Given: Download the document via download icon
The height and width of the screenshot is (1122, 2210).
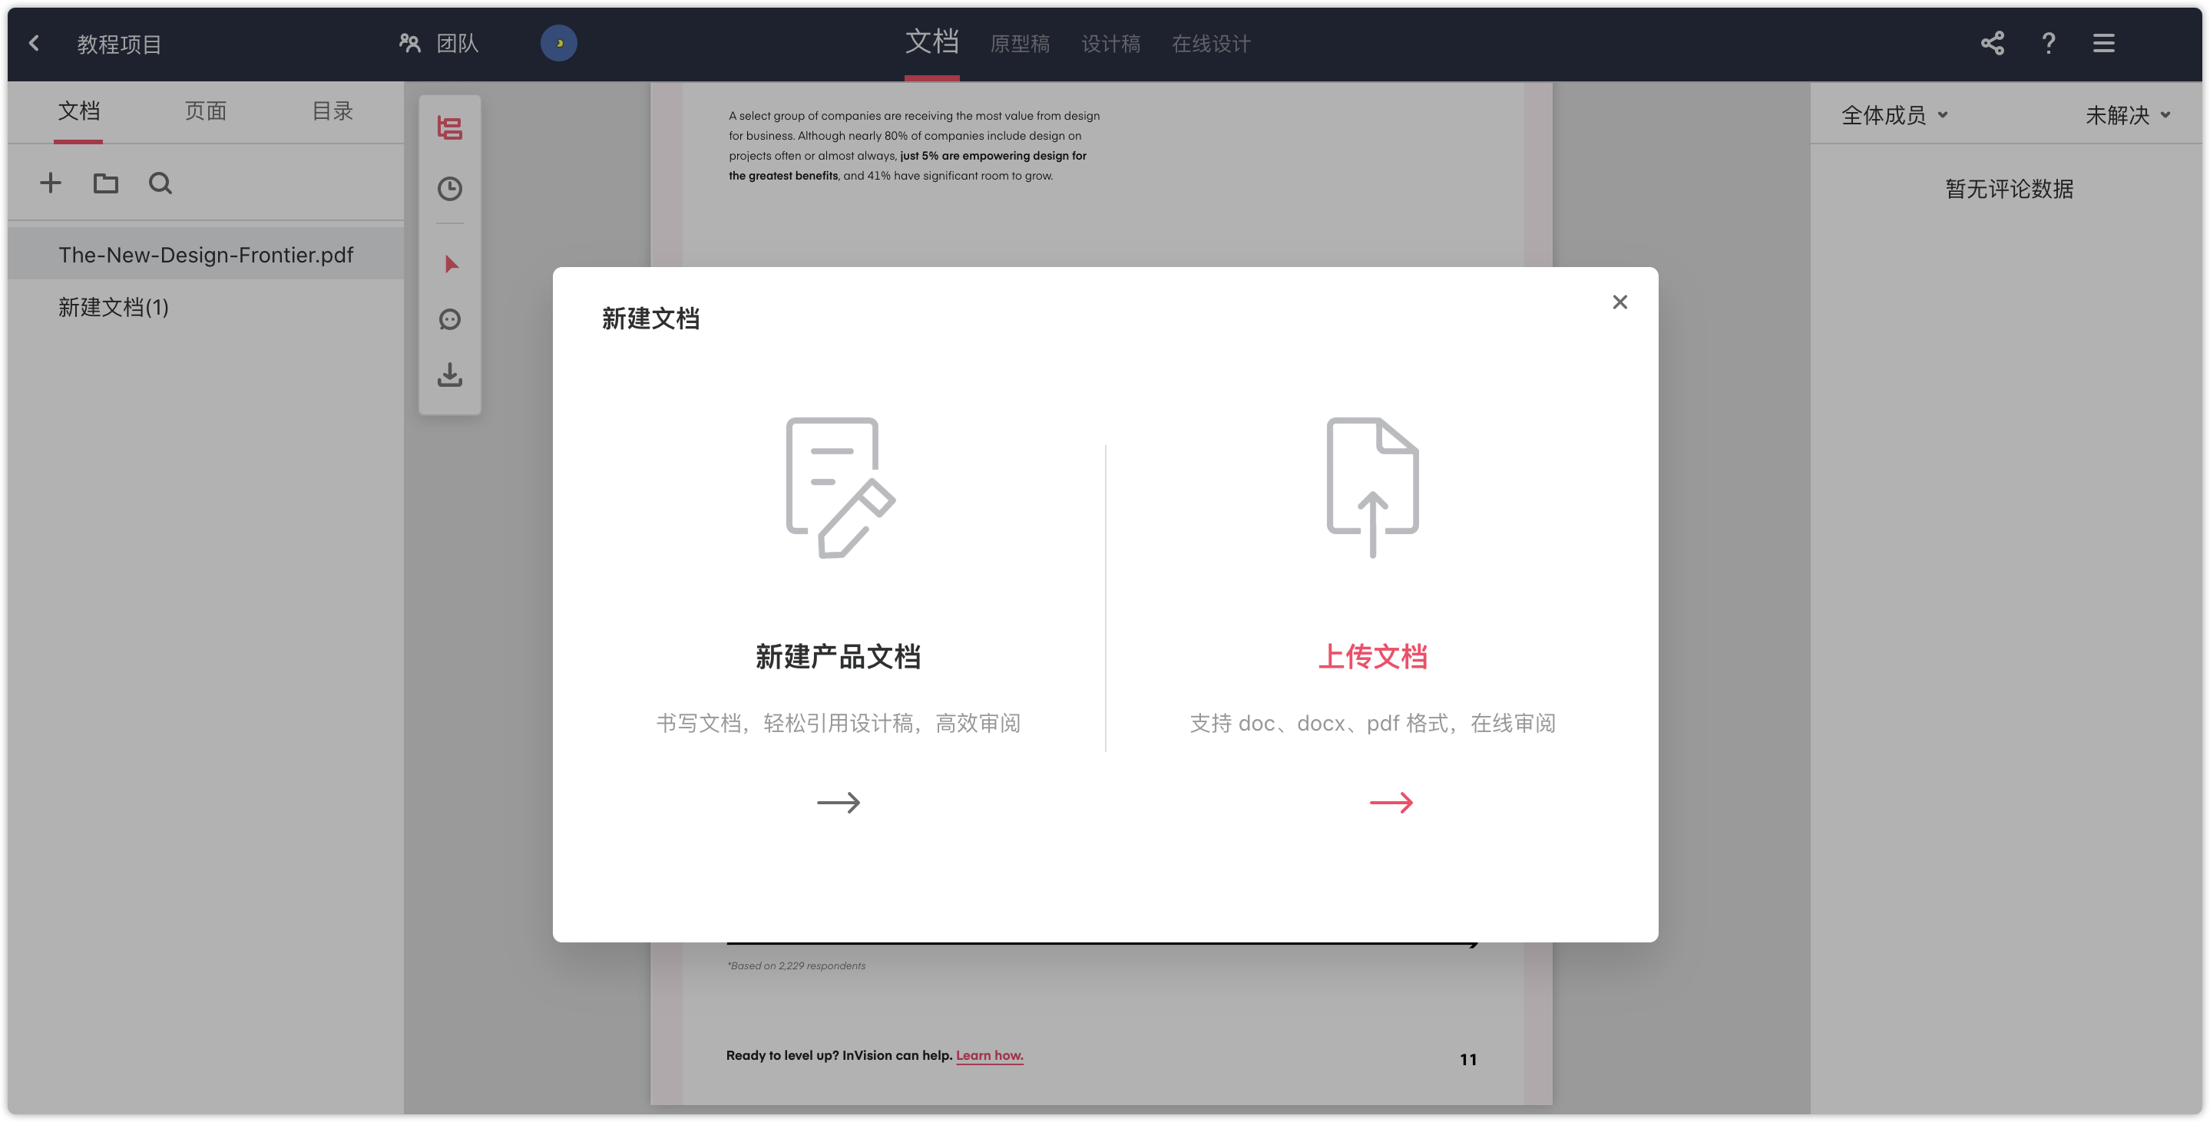Looking at the screenshot, I should [x=449, y=375].
